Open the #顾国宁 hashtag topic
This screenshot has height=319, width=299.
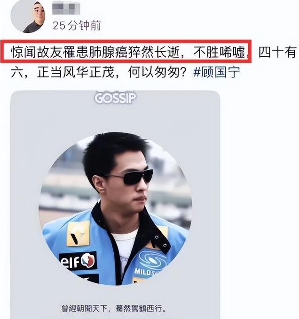tap(216, 72)
